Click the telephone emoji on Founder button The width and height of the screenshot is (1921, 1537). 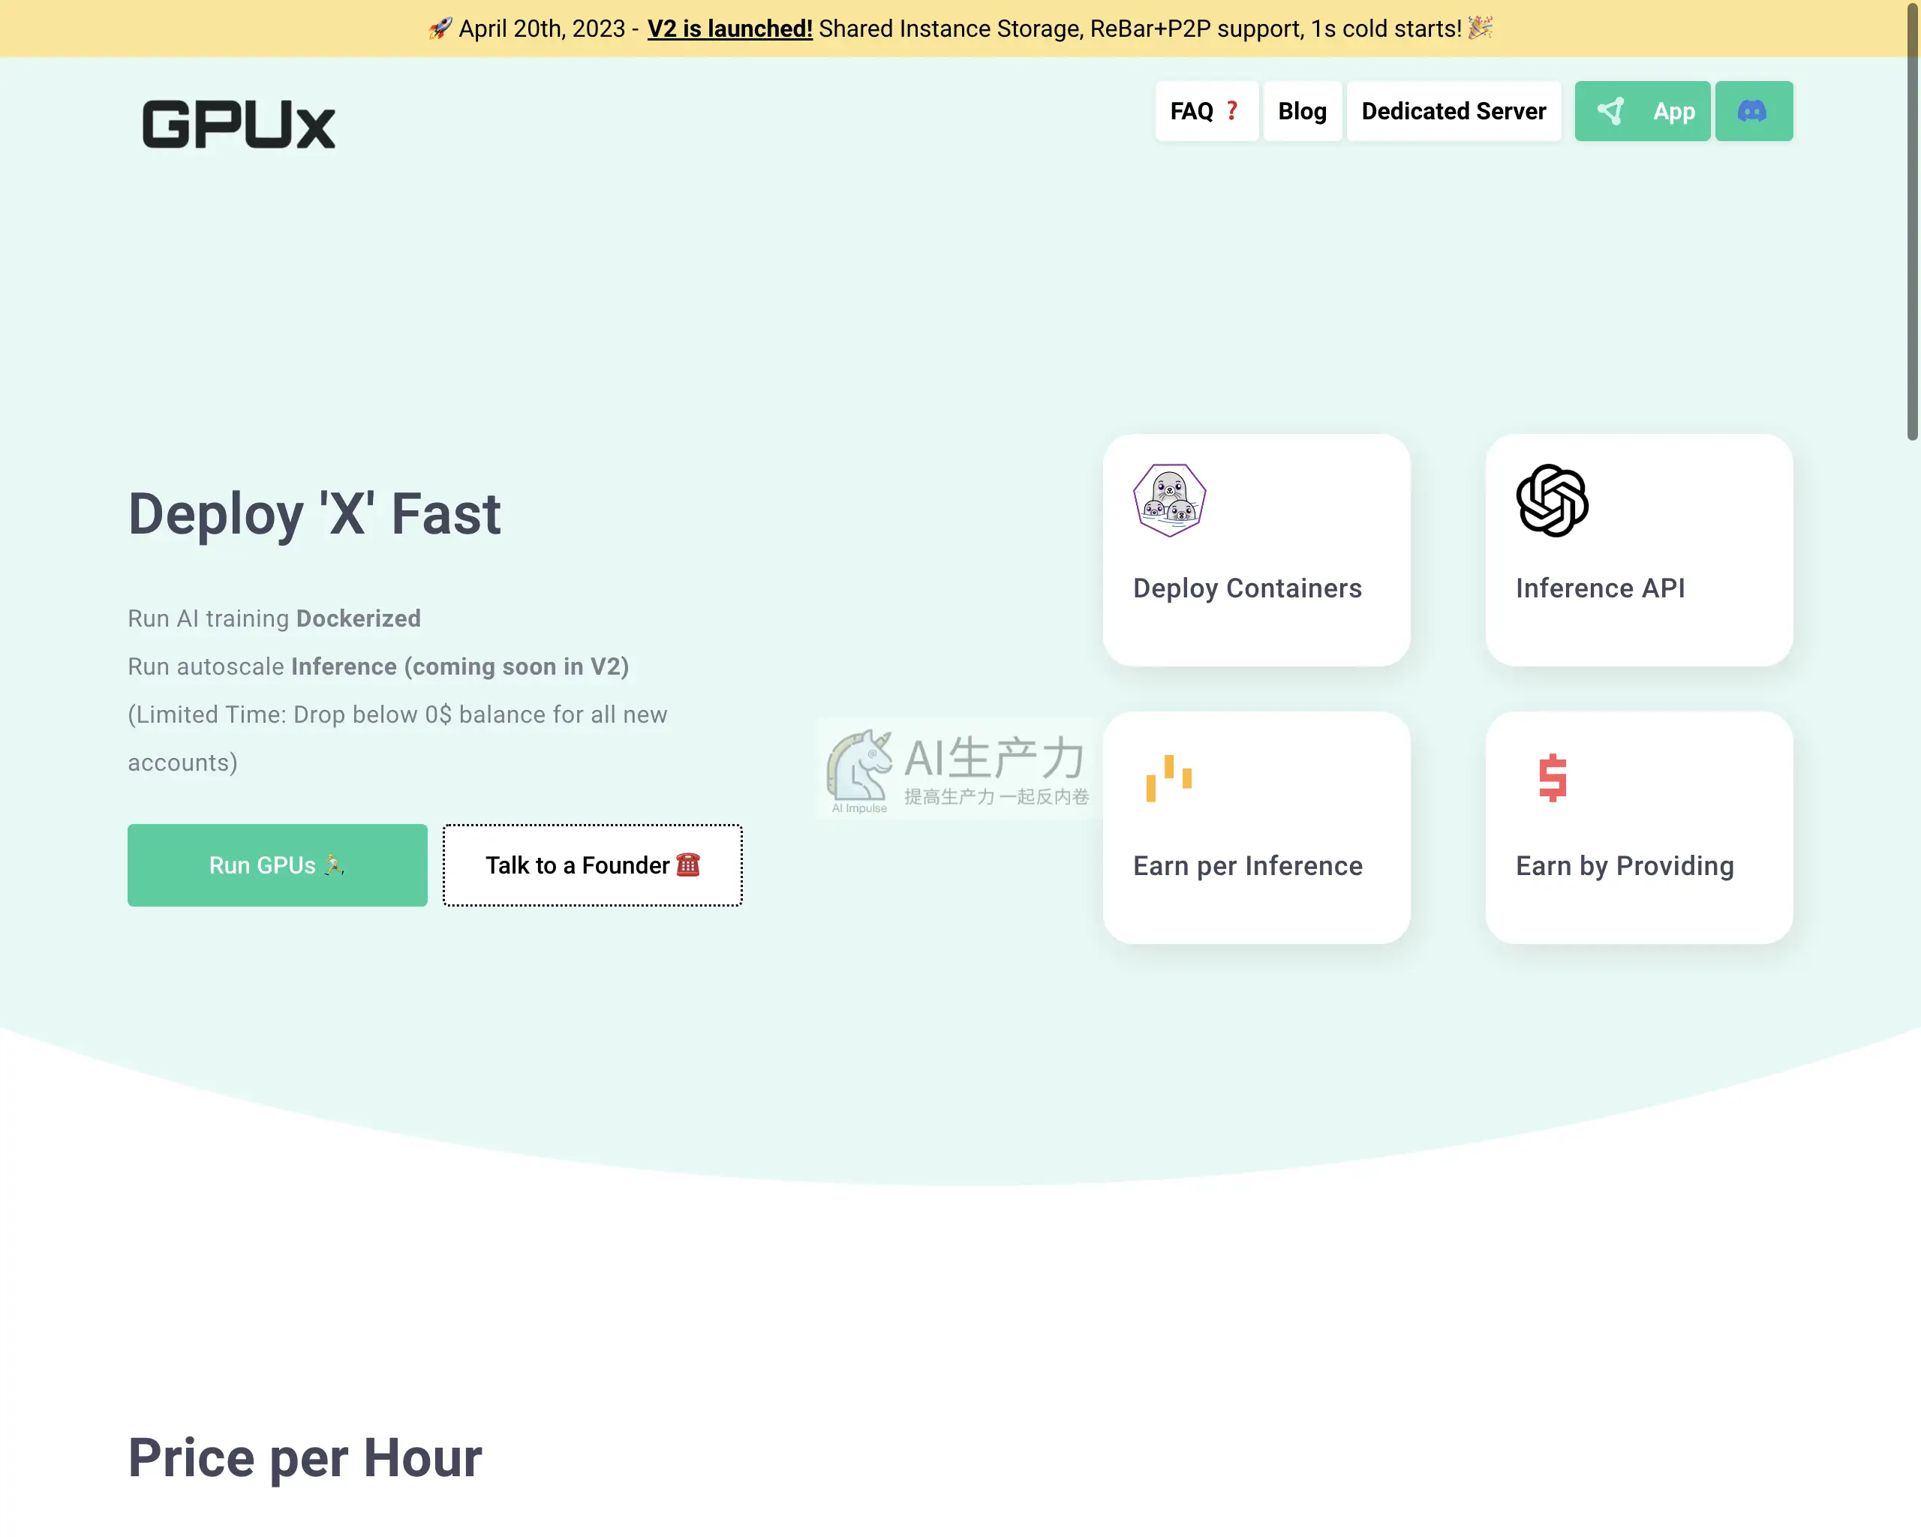click(688, 865)
